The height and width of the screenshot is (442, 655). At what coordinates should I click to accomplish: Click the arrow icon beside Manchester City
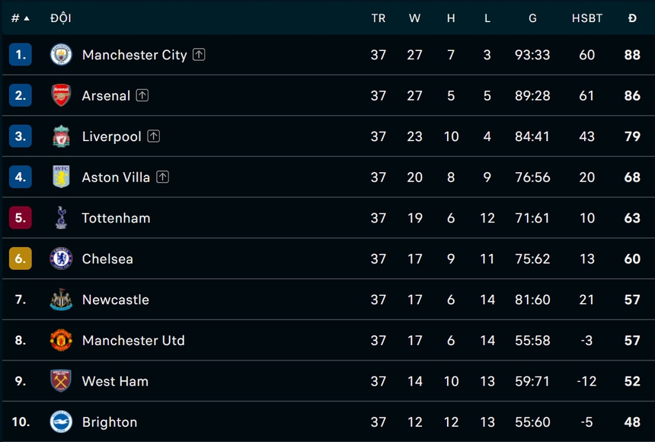point(199,54)
